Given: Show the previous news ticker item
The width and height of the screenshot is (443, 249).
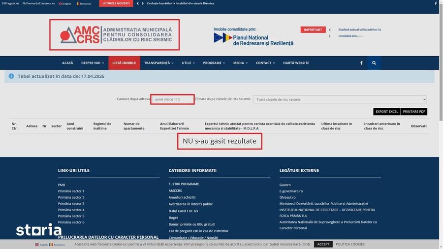Looking at the screenshot, I should click(138, 3).
